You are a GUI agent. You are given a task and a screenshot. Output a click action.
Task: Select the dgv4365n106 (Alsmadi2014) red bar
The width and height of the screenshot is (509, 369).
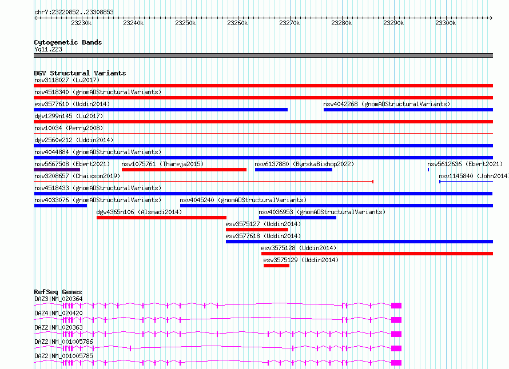[161, 218]
